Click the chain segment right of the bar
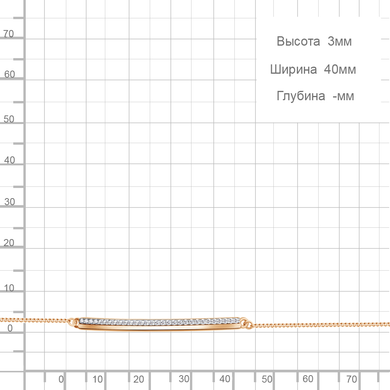This screenshot has height=390, width=390. (x=320, y=324)
